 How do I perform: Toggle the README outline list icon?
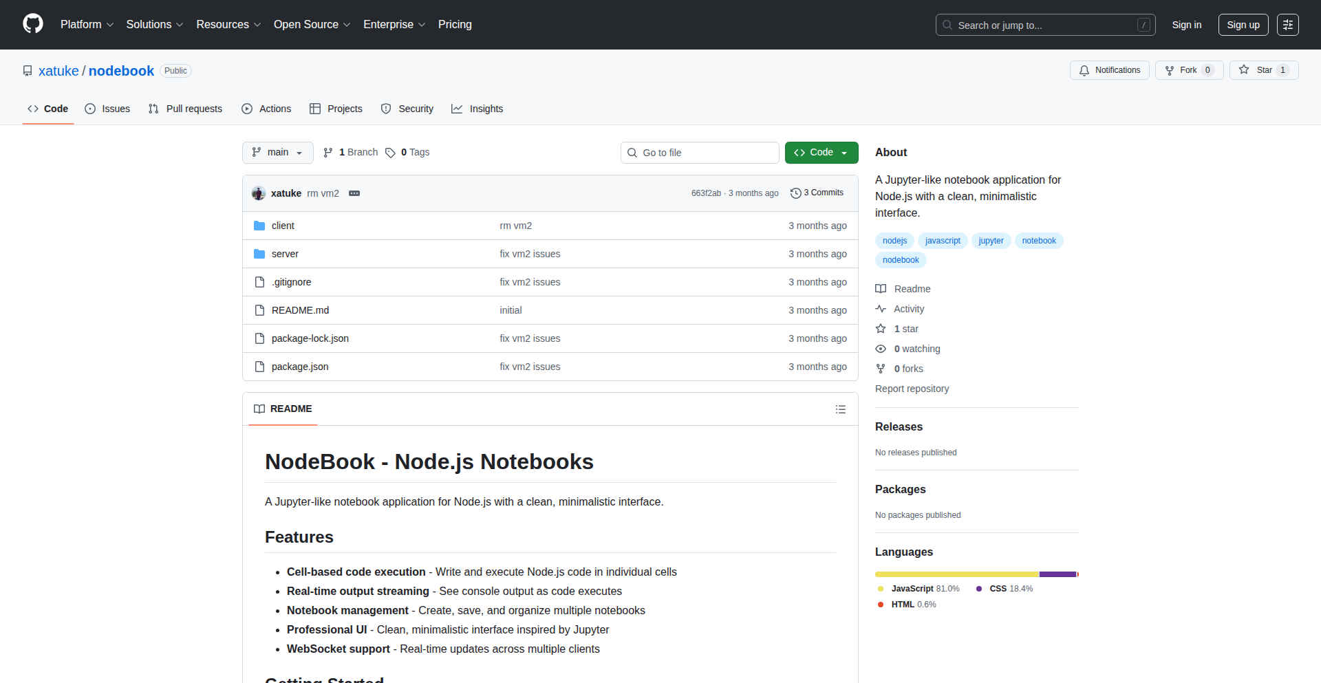(x=841, y=409)
